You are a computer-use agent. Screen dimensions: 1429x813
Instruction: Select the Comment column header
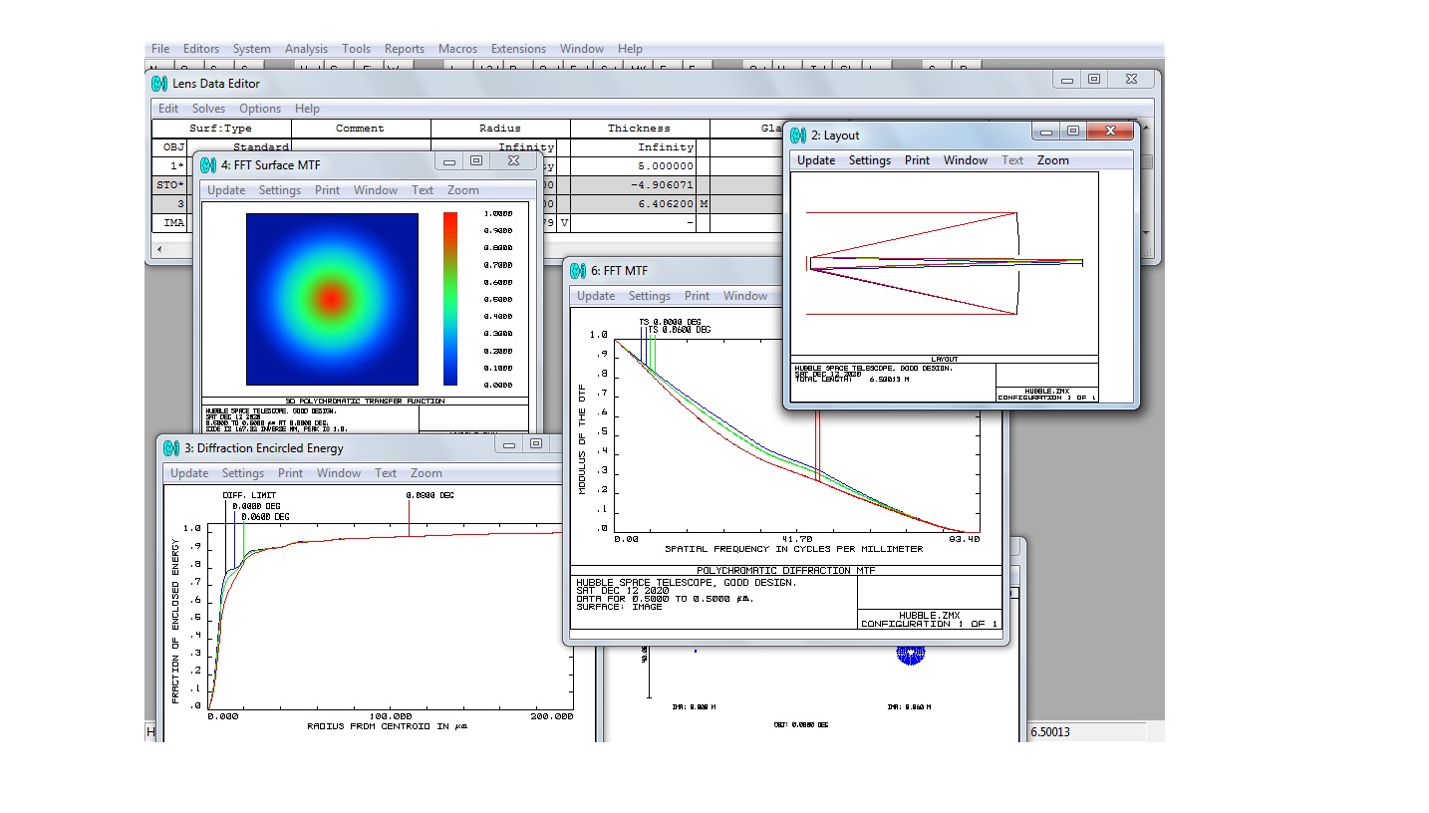pyautogui.click(x=361, y=129)
